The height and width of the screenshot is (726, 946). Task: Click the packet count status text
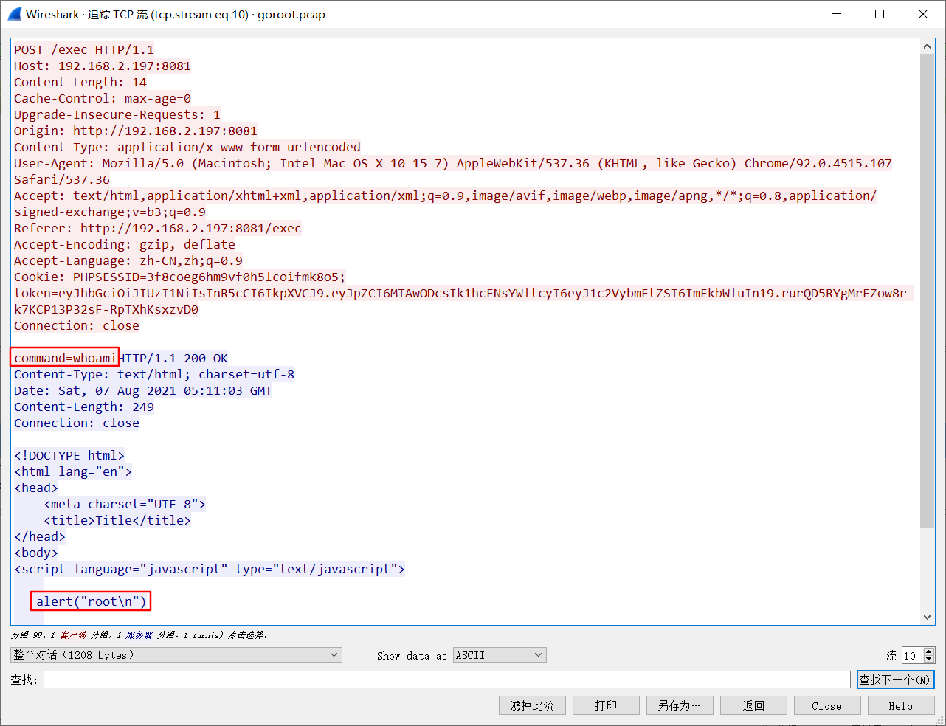click(139, 635)
